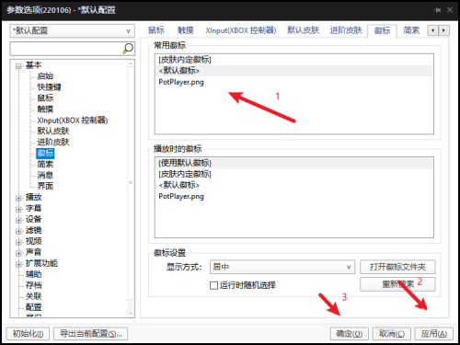Select XInput(XBOX 控制器) tree item
Image resolution: width=460 pixels, height=345 pixels.
pyautogui.click(x=73, y=121)
